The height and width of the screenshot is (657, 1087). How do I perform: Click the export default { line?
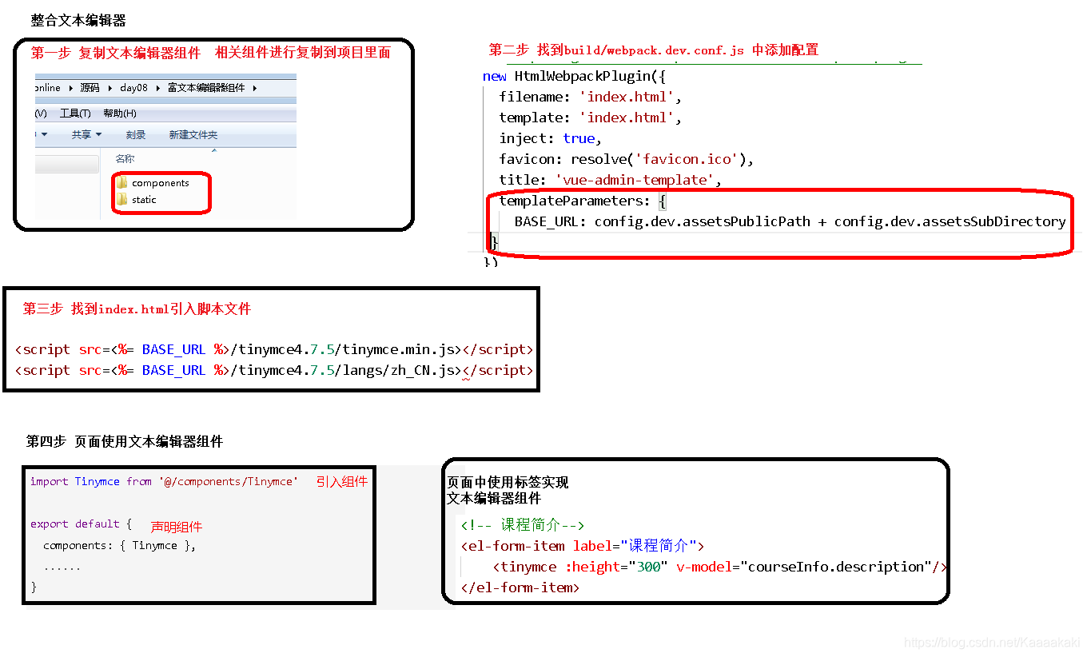(x=81, y=524)
